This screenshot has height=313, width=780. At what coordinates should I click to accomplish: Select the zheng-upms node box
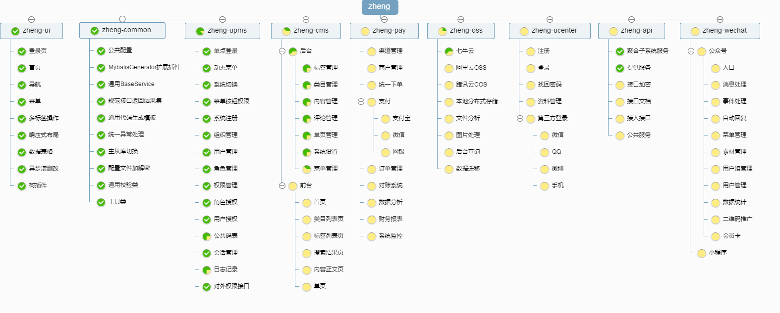[x=223, y=31]
